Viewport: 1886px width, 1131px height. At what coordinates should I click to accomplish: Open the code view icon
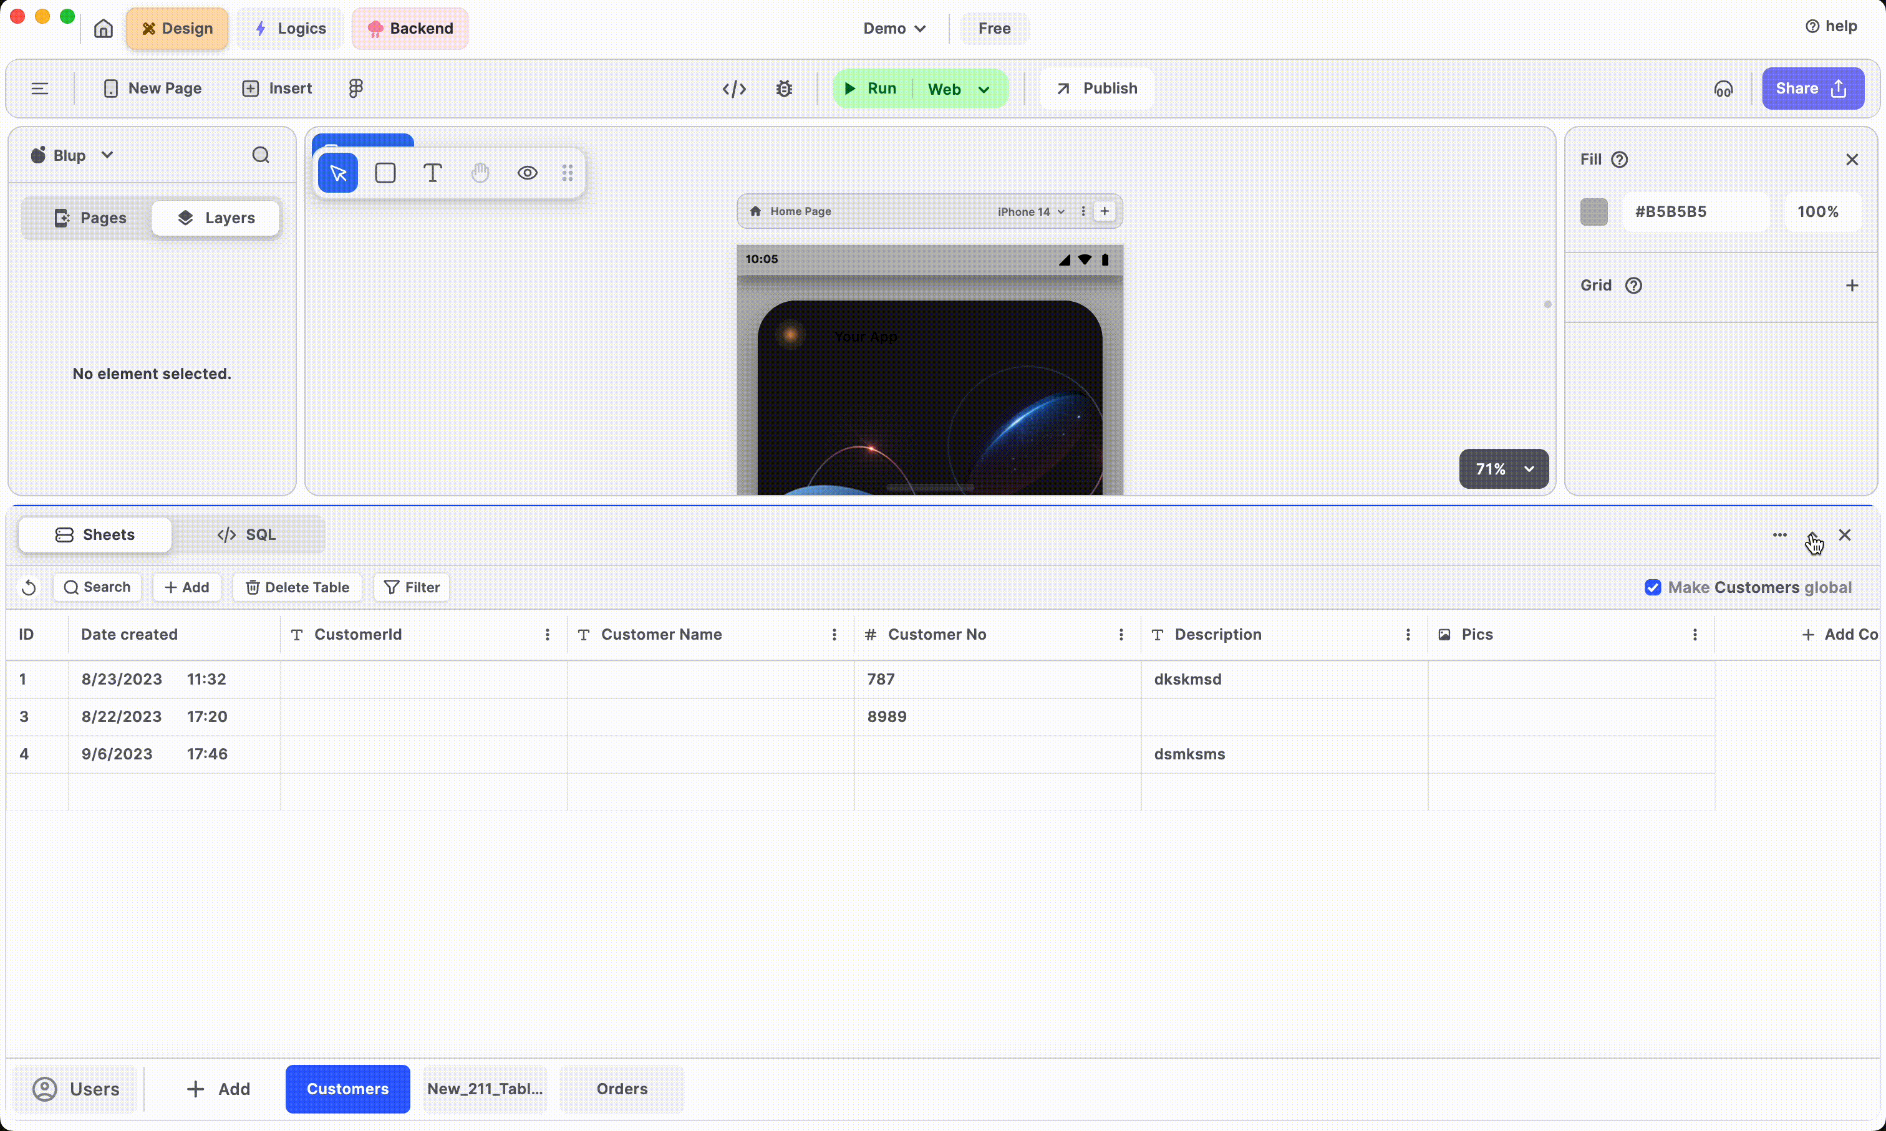(x=733, y=89)
